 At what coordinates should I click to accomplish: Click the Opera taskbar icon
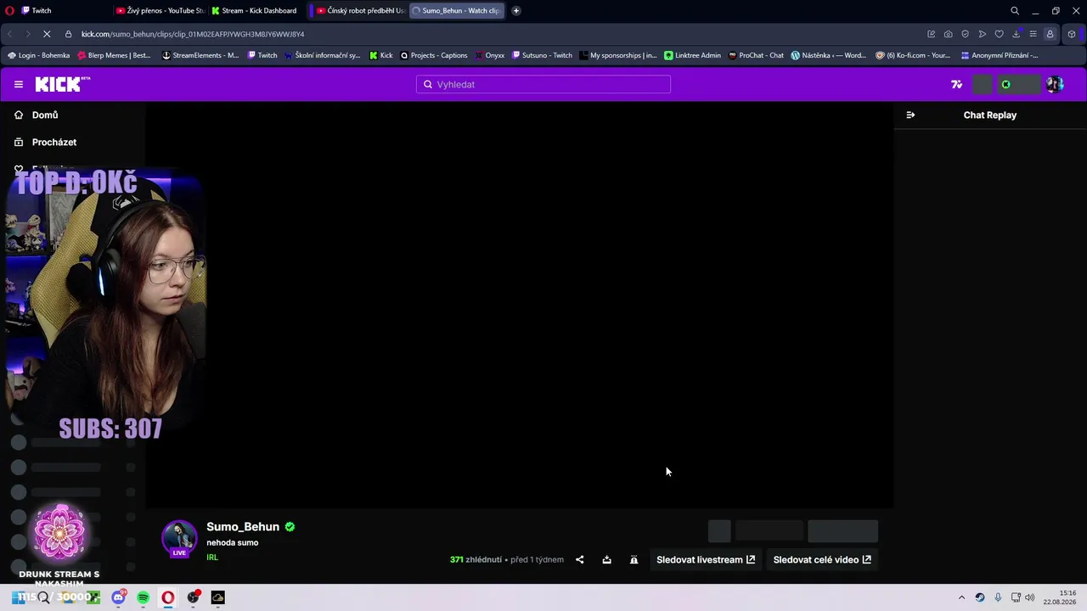click(x=168, y=597)
